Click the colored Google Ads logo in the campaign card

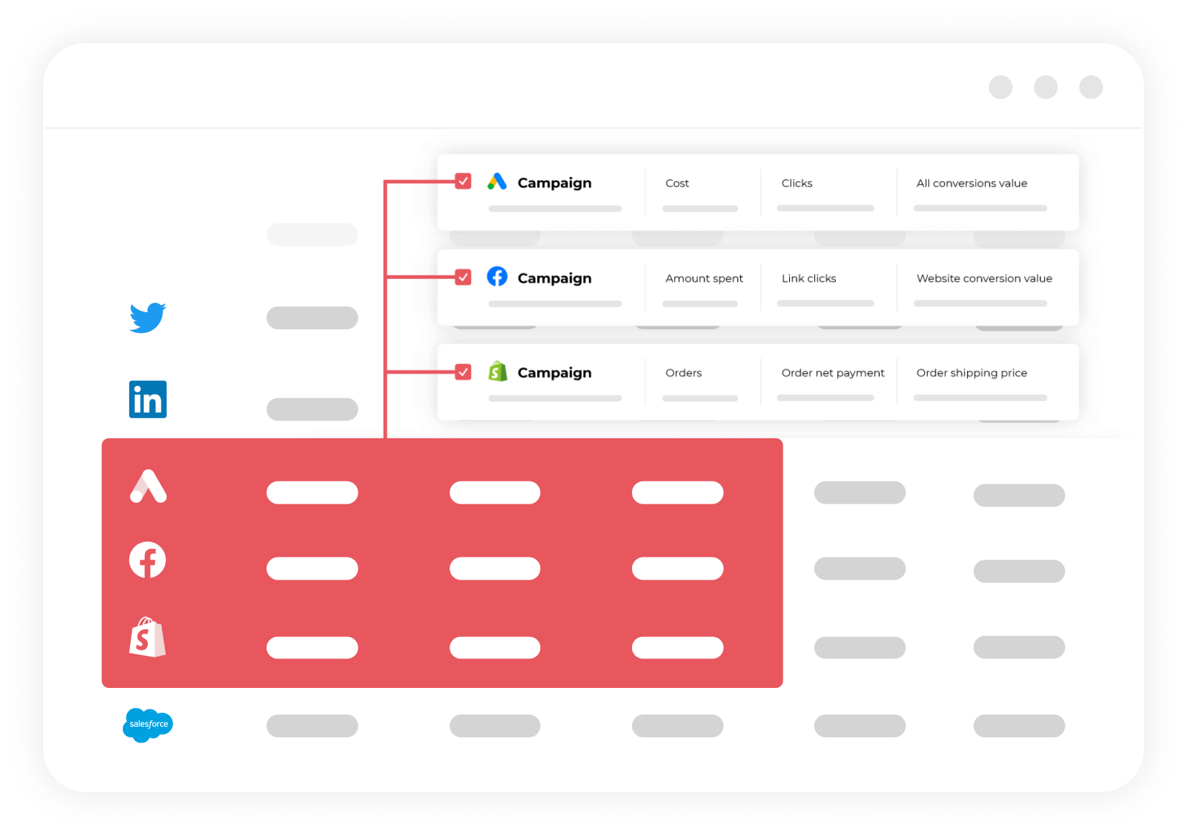click(x=497, y=181)
